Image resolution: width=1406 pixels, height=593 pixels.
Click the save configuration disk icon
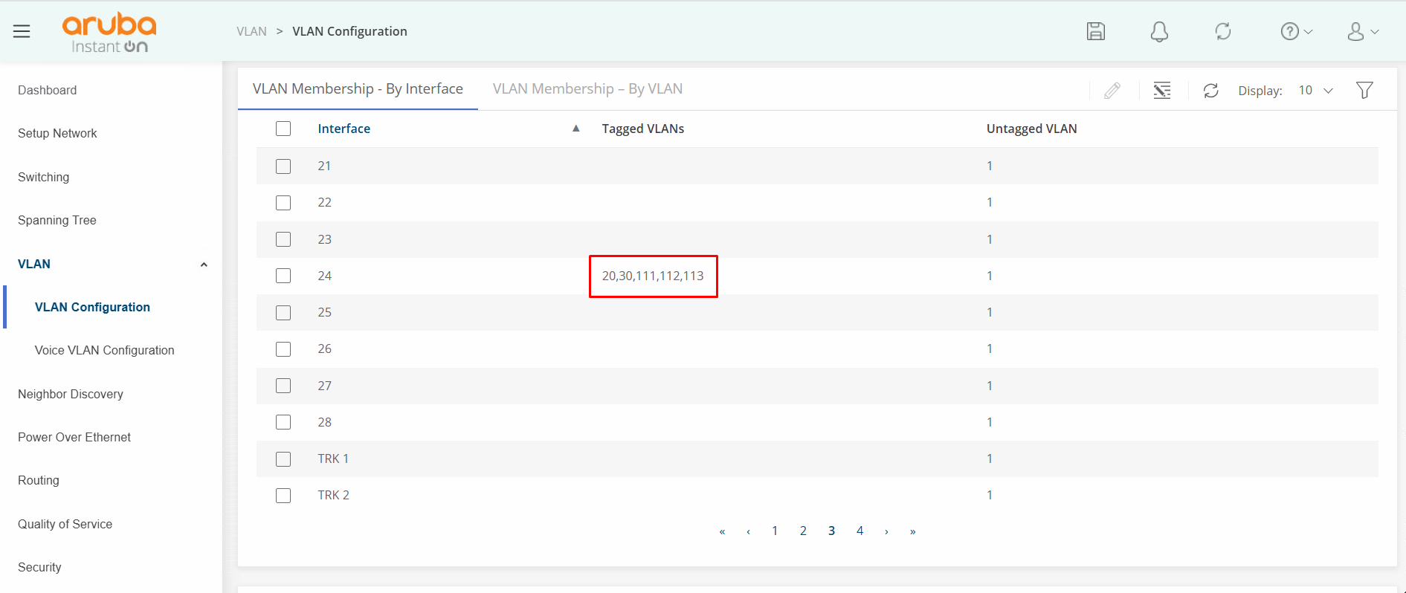coord(1095,31)
